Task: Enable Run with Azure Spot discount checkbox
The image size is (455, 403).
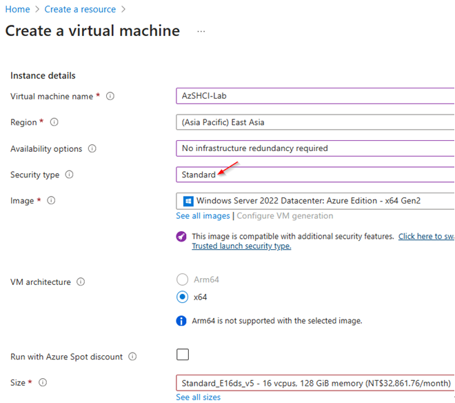Action: pos(183,355)
